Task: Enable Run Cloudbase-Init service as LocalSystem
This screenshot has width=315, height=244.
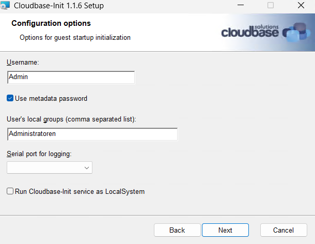Action: (10, 191)
